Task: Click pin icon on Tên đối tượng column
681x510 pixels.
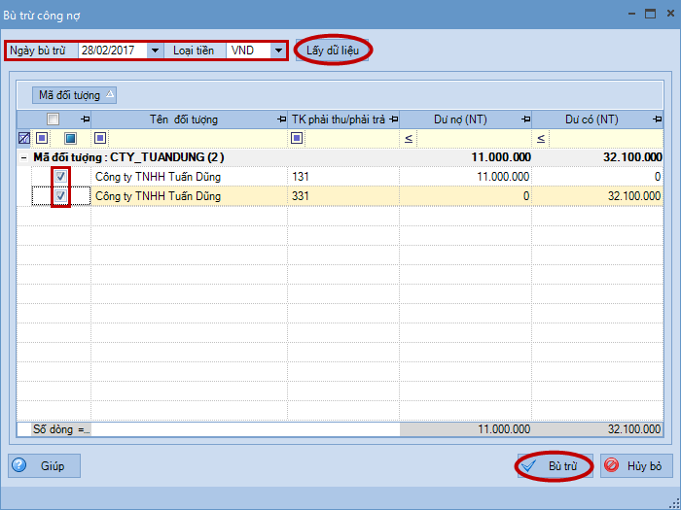Action: (x=278, y=119)
